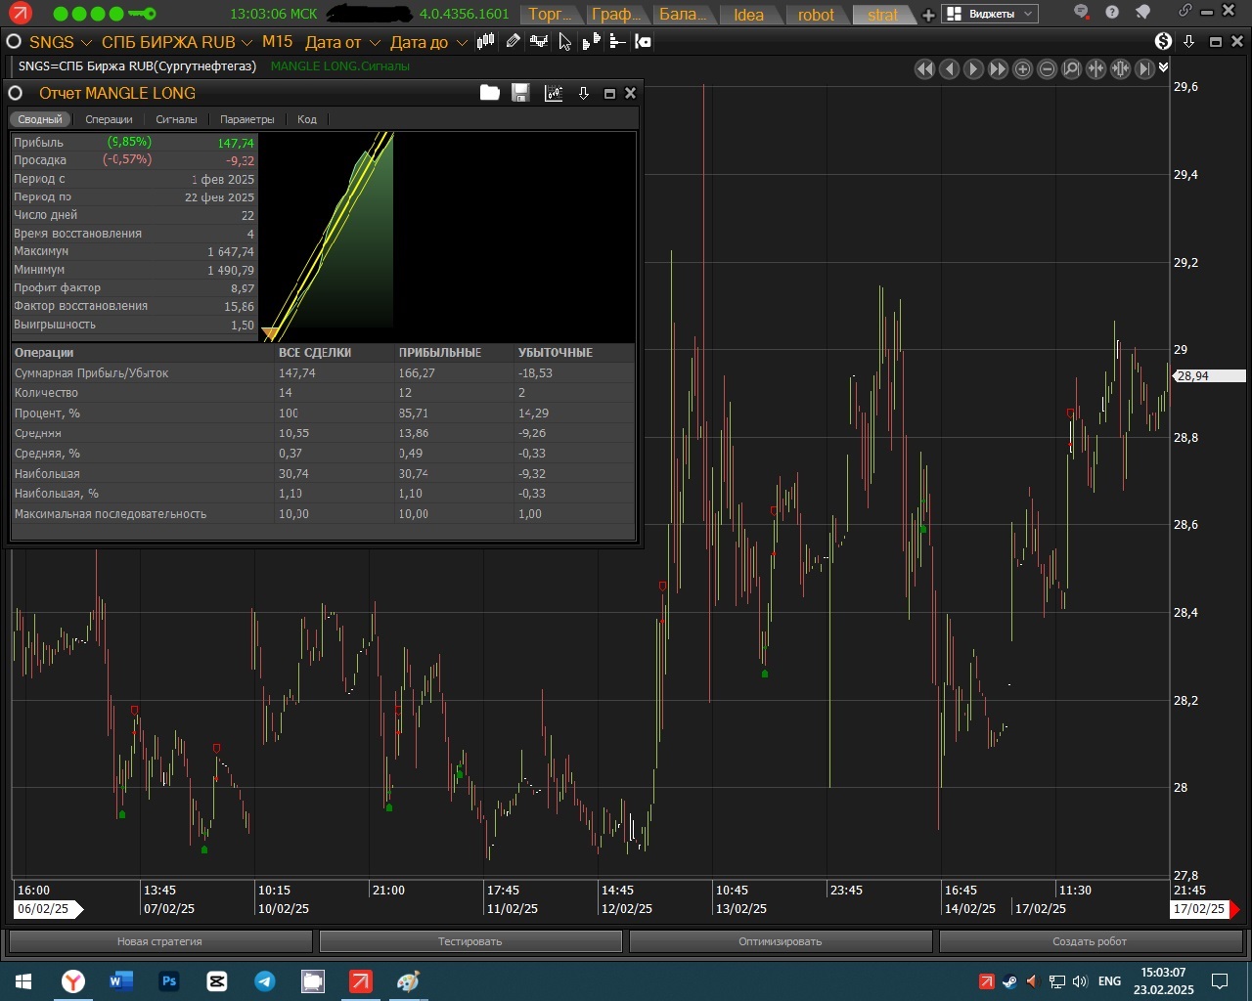The height and width of the screenshot is (1001, 1252).
Task: Open folder icon in report header
Action: coord(490,93)
